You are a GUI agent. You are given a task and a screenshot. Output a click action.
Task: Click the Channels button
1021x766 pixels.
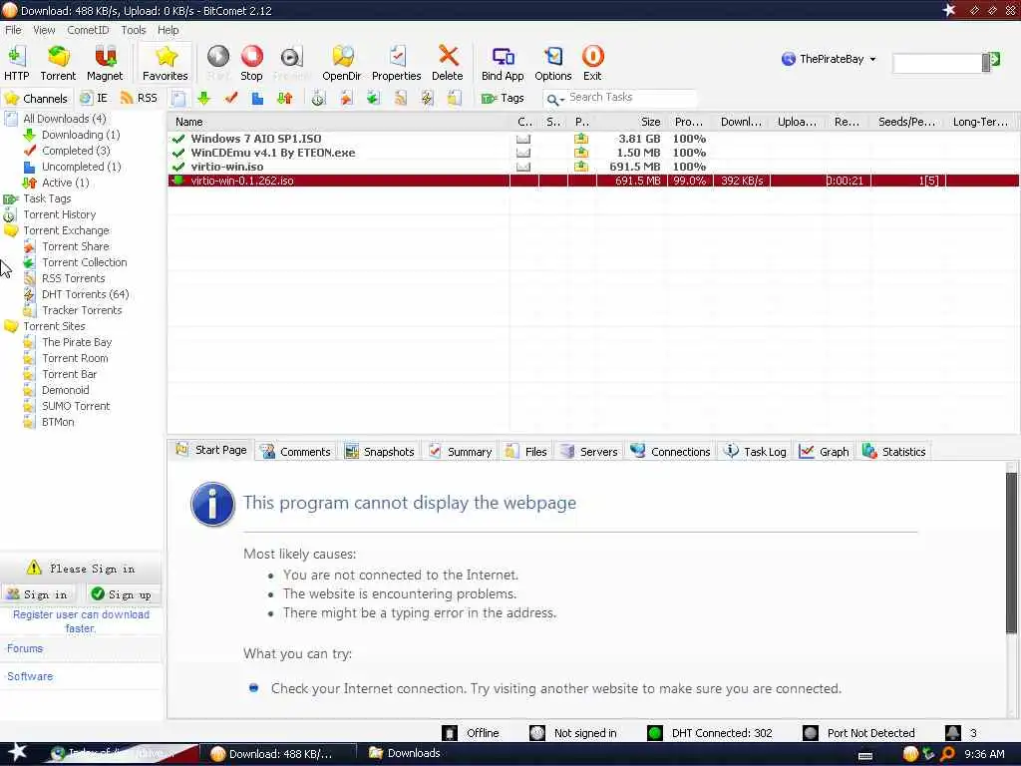(37, 99)
